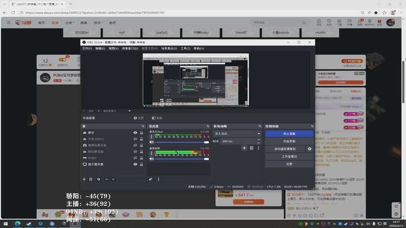Open Windows Start menu
Viewport: 406px width, 228px height.
point(6,223)
